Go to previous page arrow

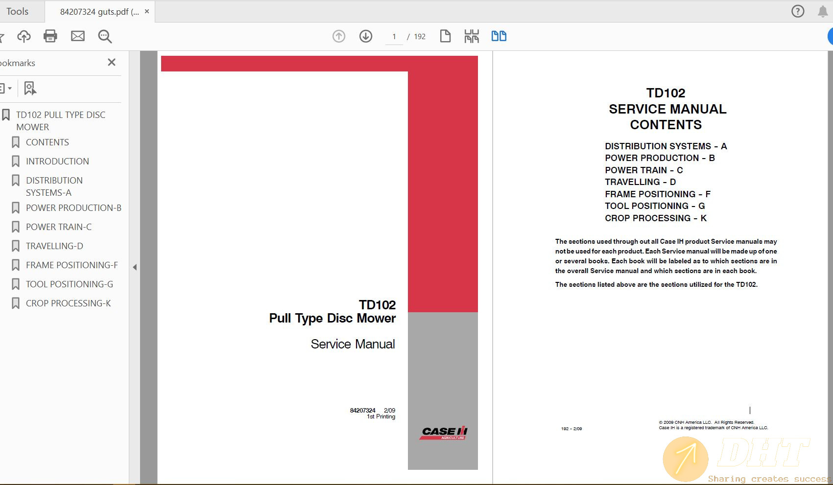tap(339, 36)
